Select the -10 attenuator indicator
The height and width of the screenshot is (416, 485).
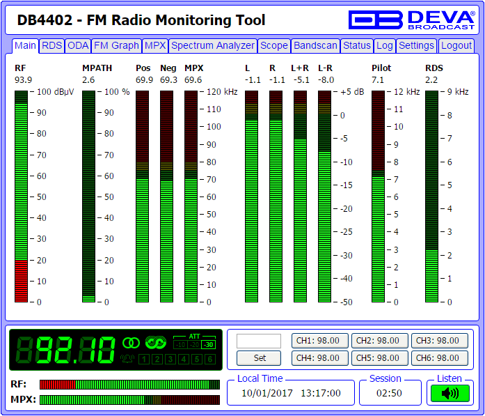click(180, 345)
